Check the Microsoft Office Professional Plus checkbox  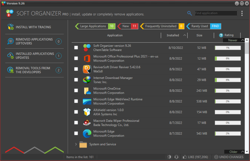[x=76, y=58]
